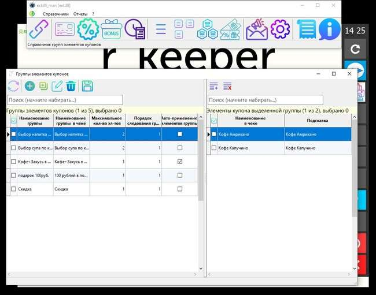
Task: Tick the checkbox for Скидка row
Action: (14, 189)
